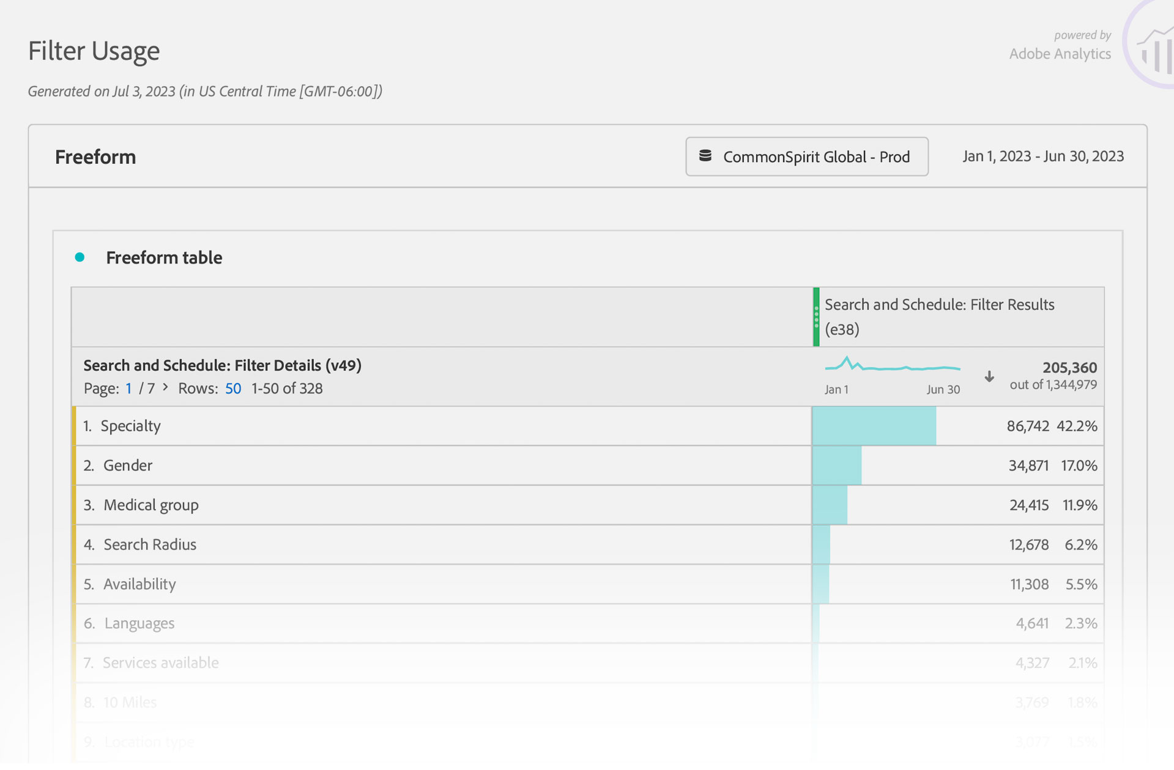
Task: Click the green column drag handle
Action: click(x=816, y=317)
